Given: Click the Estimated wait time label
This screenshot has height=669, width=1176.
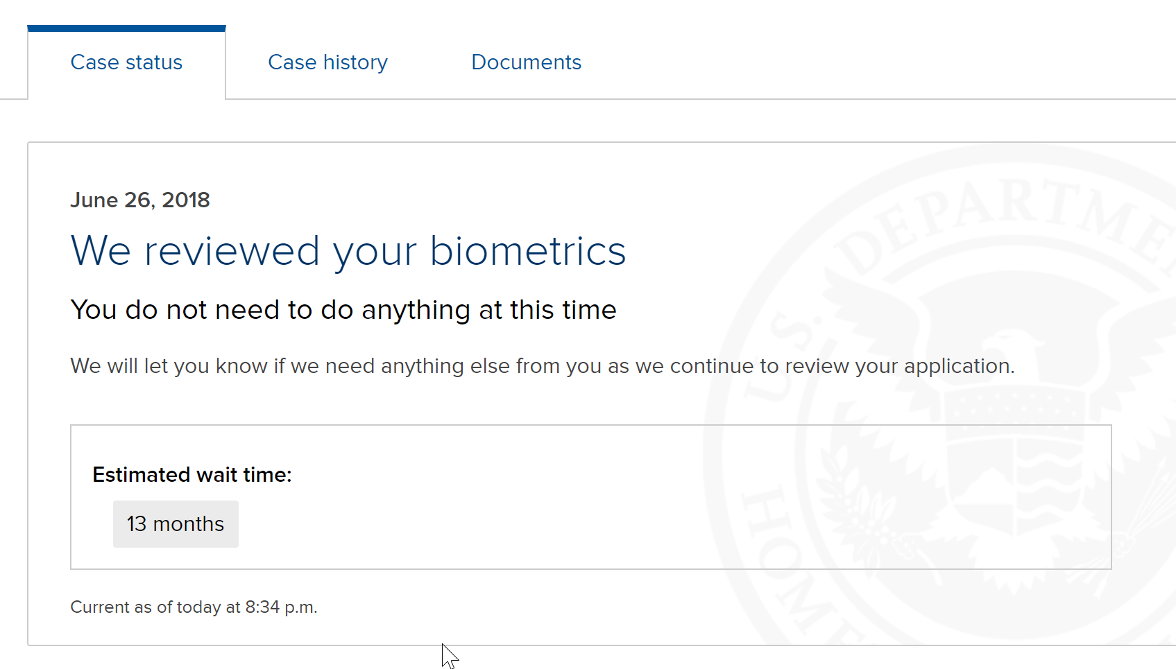Looking at the screenshot, I should coord(192,475).
